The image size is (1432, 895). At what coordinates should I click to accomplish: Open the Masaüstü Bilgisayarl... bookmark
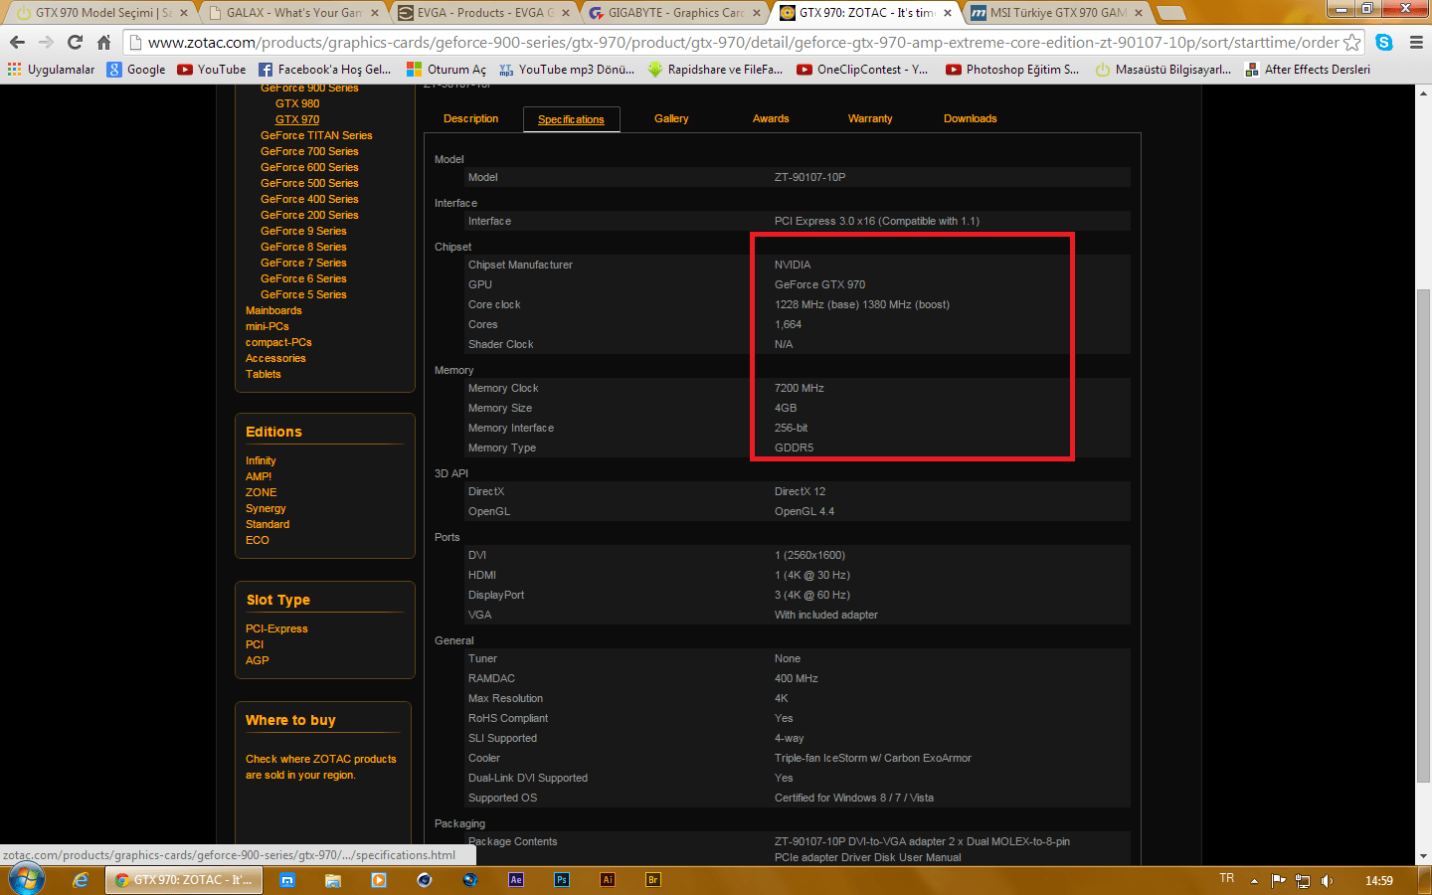coord(1163,70)
